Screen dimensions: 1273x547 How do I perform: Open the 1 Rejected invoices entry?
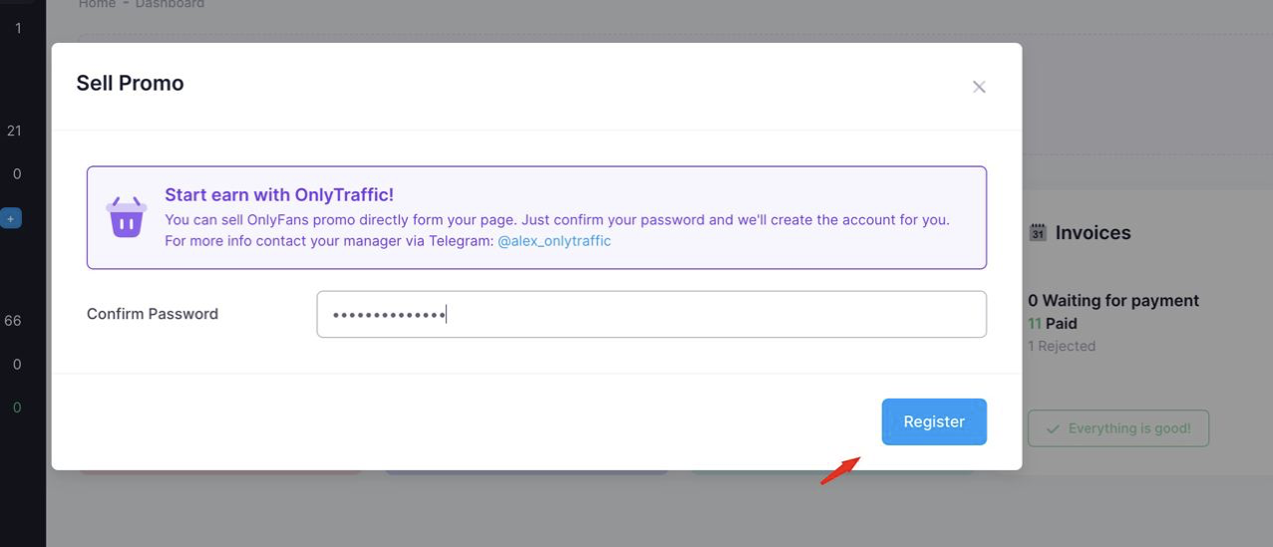pos(1061,347)
